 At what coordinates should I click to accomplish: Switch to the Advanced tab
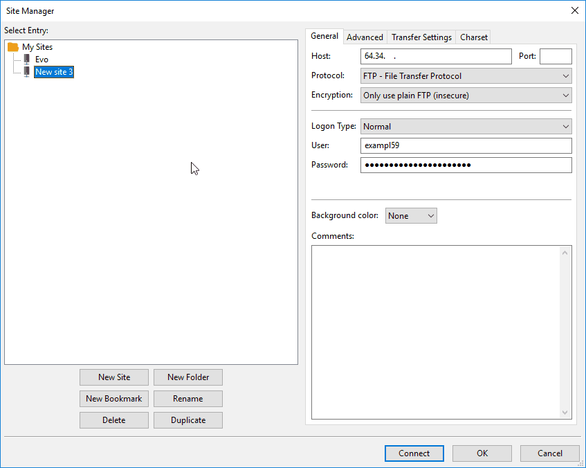(365, 37)
